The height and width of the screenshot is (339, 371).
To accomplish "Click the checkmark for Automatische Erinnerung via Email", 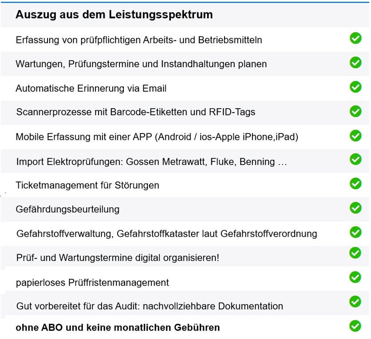I will [355, 87].
